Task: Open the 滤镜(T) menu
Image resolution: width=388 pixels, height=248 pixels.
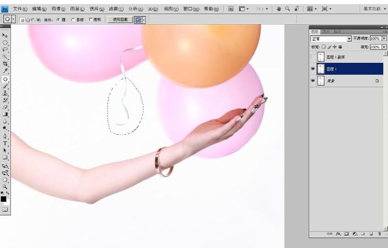Action: click(116, 9)
